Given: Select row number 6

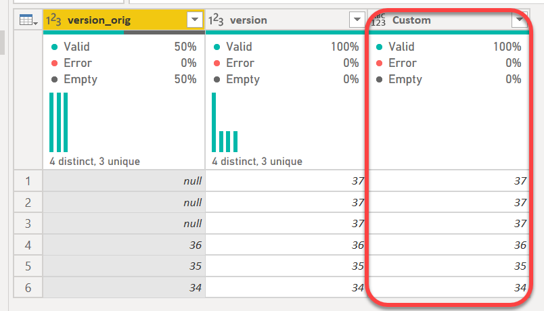Looking at the screenshot, I should (28, 287).
